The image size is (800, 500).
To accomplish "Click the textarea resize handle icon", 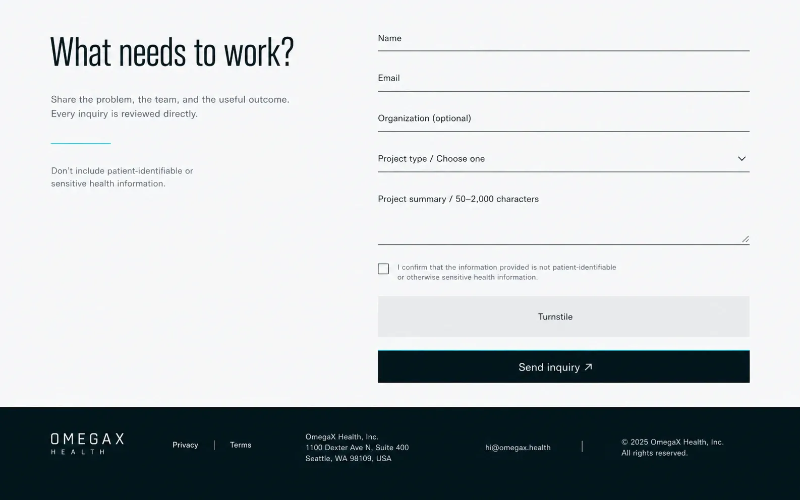I will point(745,239).
